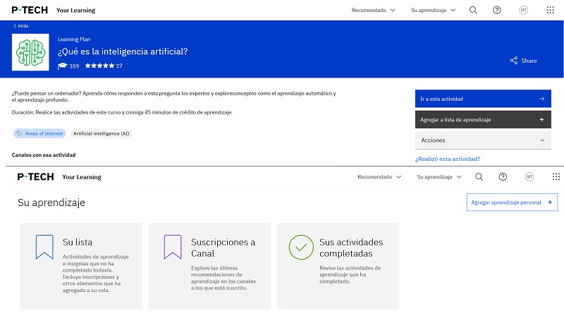Expand the Su aprendizaje menu in the lower header
564x314 pixels.
click(x=439, y=177)
